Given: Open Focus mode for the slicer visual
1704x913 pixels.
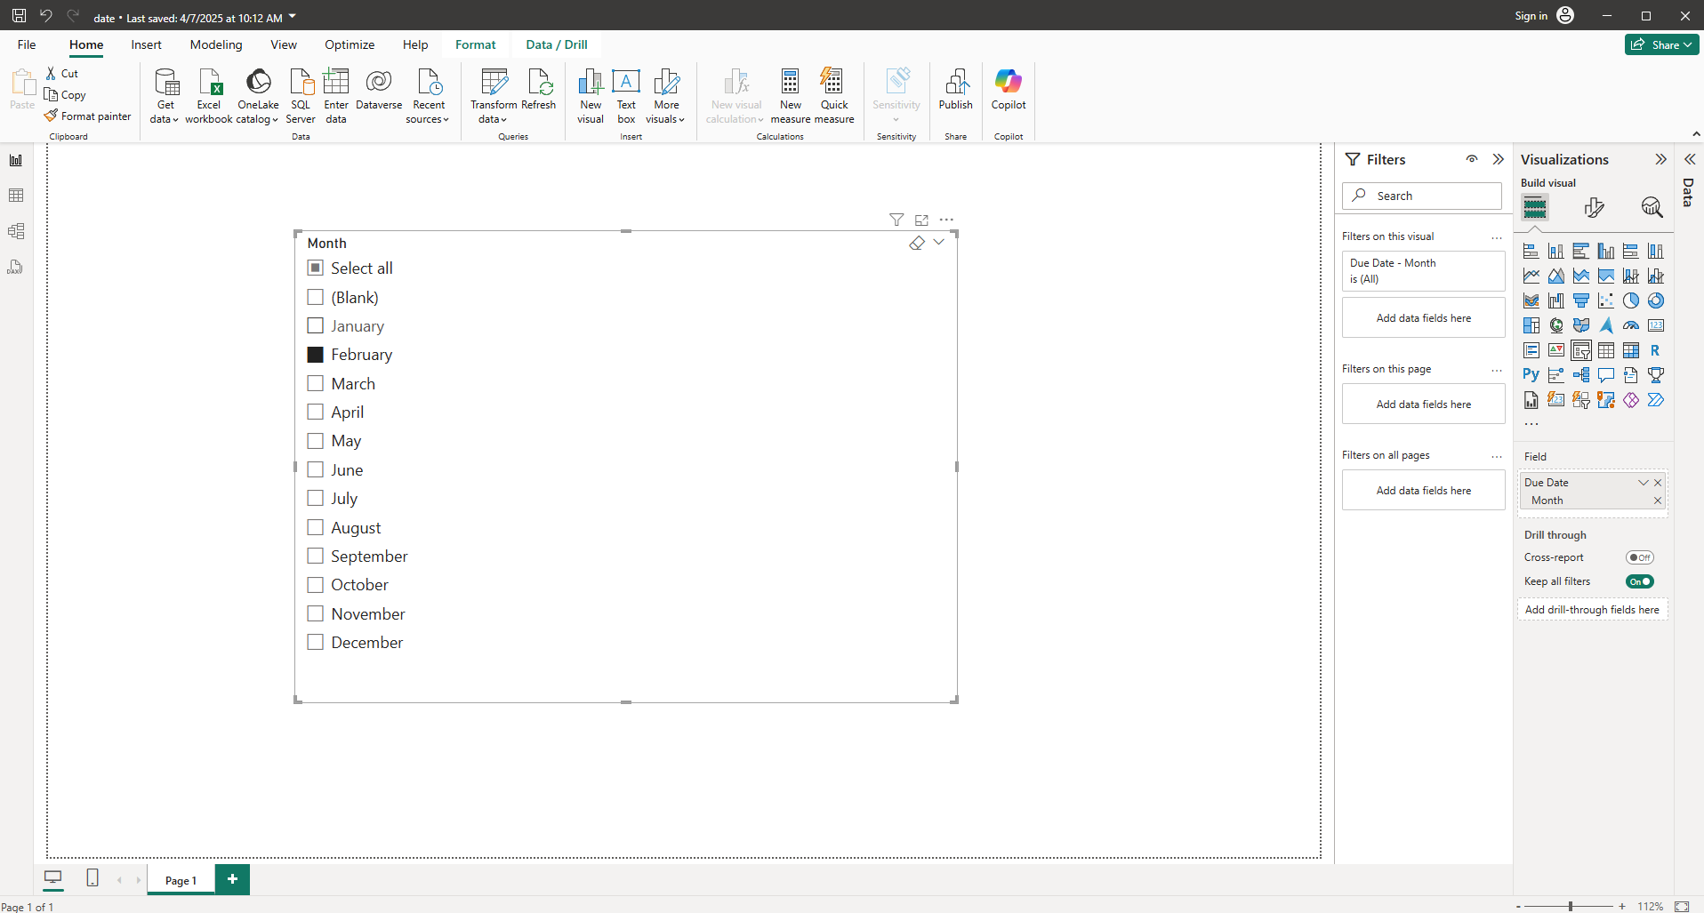Looking at the screenshot, I should click(x=921, y=220).
